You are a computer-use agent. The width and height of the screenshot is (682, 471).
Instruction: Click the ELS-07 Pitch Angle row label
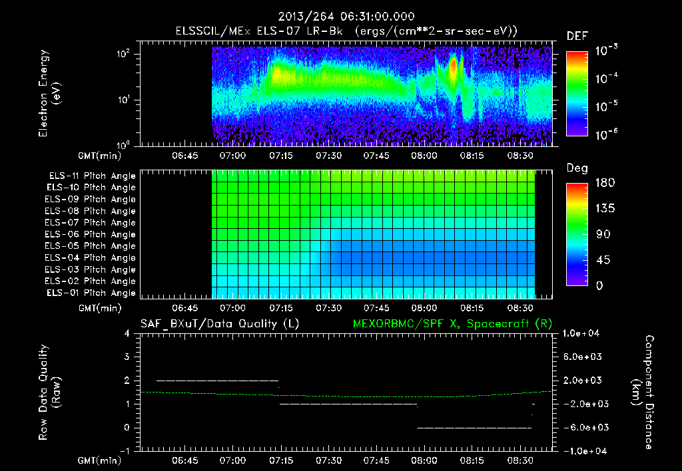91,223
